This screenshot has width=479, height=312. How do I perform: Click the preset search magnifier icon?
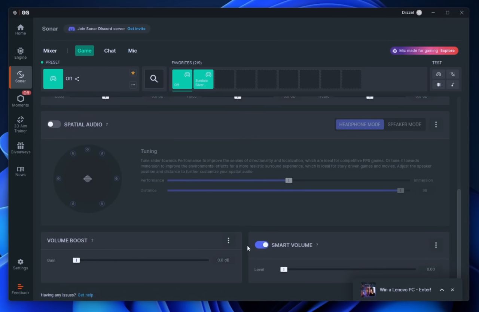pyautogui.click(x=154, y=79)
